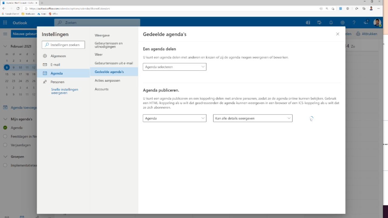
Task: Open the feedback megaphone icon in header
Action: pyautogui.click(x=366, y=23)
